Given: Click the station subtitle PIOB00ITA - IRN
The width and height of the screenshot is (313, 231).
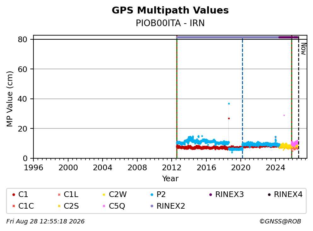Looking at the screenshot, I should point(170,23).
